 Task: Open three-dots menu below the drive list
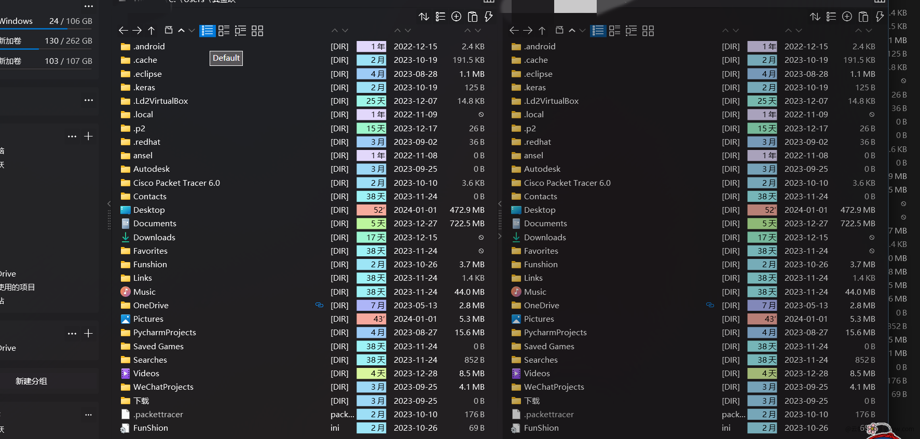point(89,100)
